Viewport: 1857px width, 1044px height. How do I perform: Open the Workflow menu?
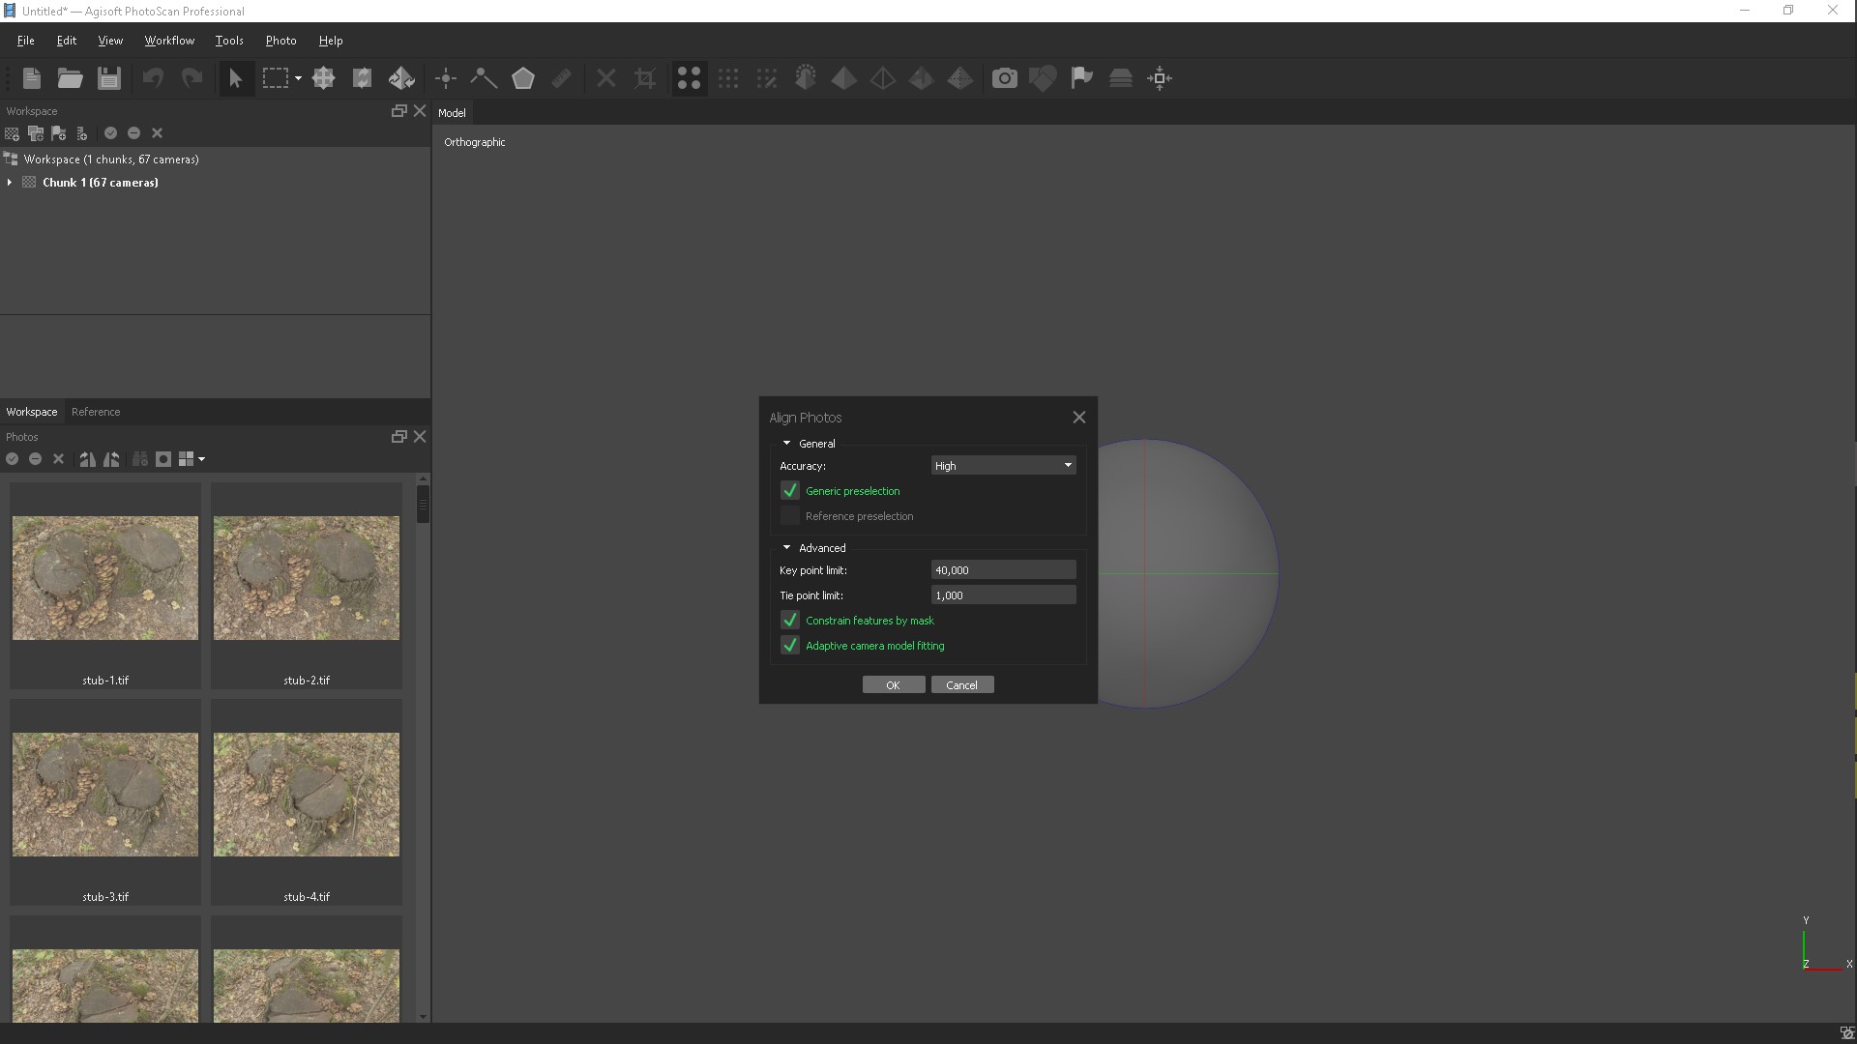pyautogui.click(x=169, y=41)
